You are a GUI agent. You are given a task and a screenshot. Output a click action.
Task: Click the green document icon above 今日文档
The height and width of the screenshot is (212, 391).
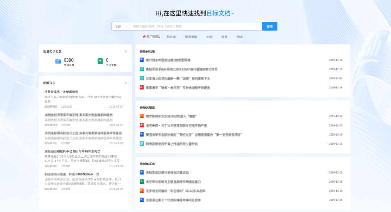point(101,61)
